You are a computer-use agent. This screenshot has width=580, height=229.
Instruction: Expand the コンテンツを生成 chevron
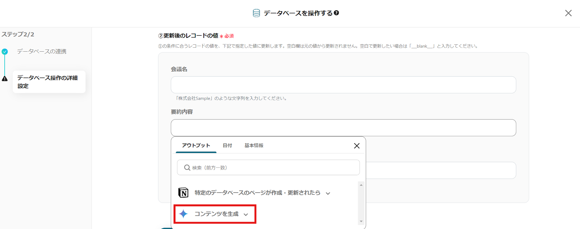pos(246,215)
